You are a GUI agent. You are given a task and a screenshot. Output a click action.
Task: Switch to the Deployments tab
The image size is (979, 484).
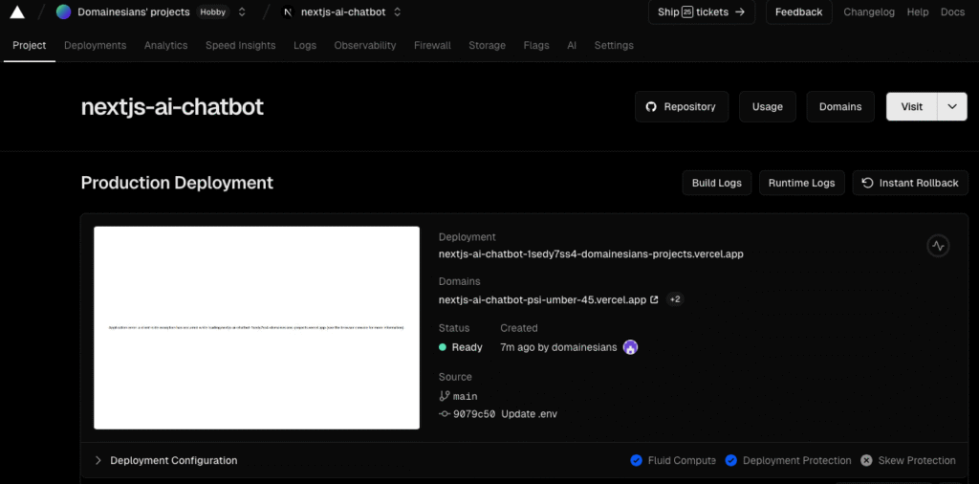click(95, 46)
